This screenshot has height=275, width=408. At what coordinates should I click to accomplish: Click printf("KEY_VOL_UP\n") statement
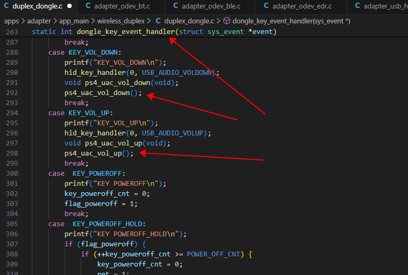(x=111, y=123)
